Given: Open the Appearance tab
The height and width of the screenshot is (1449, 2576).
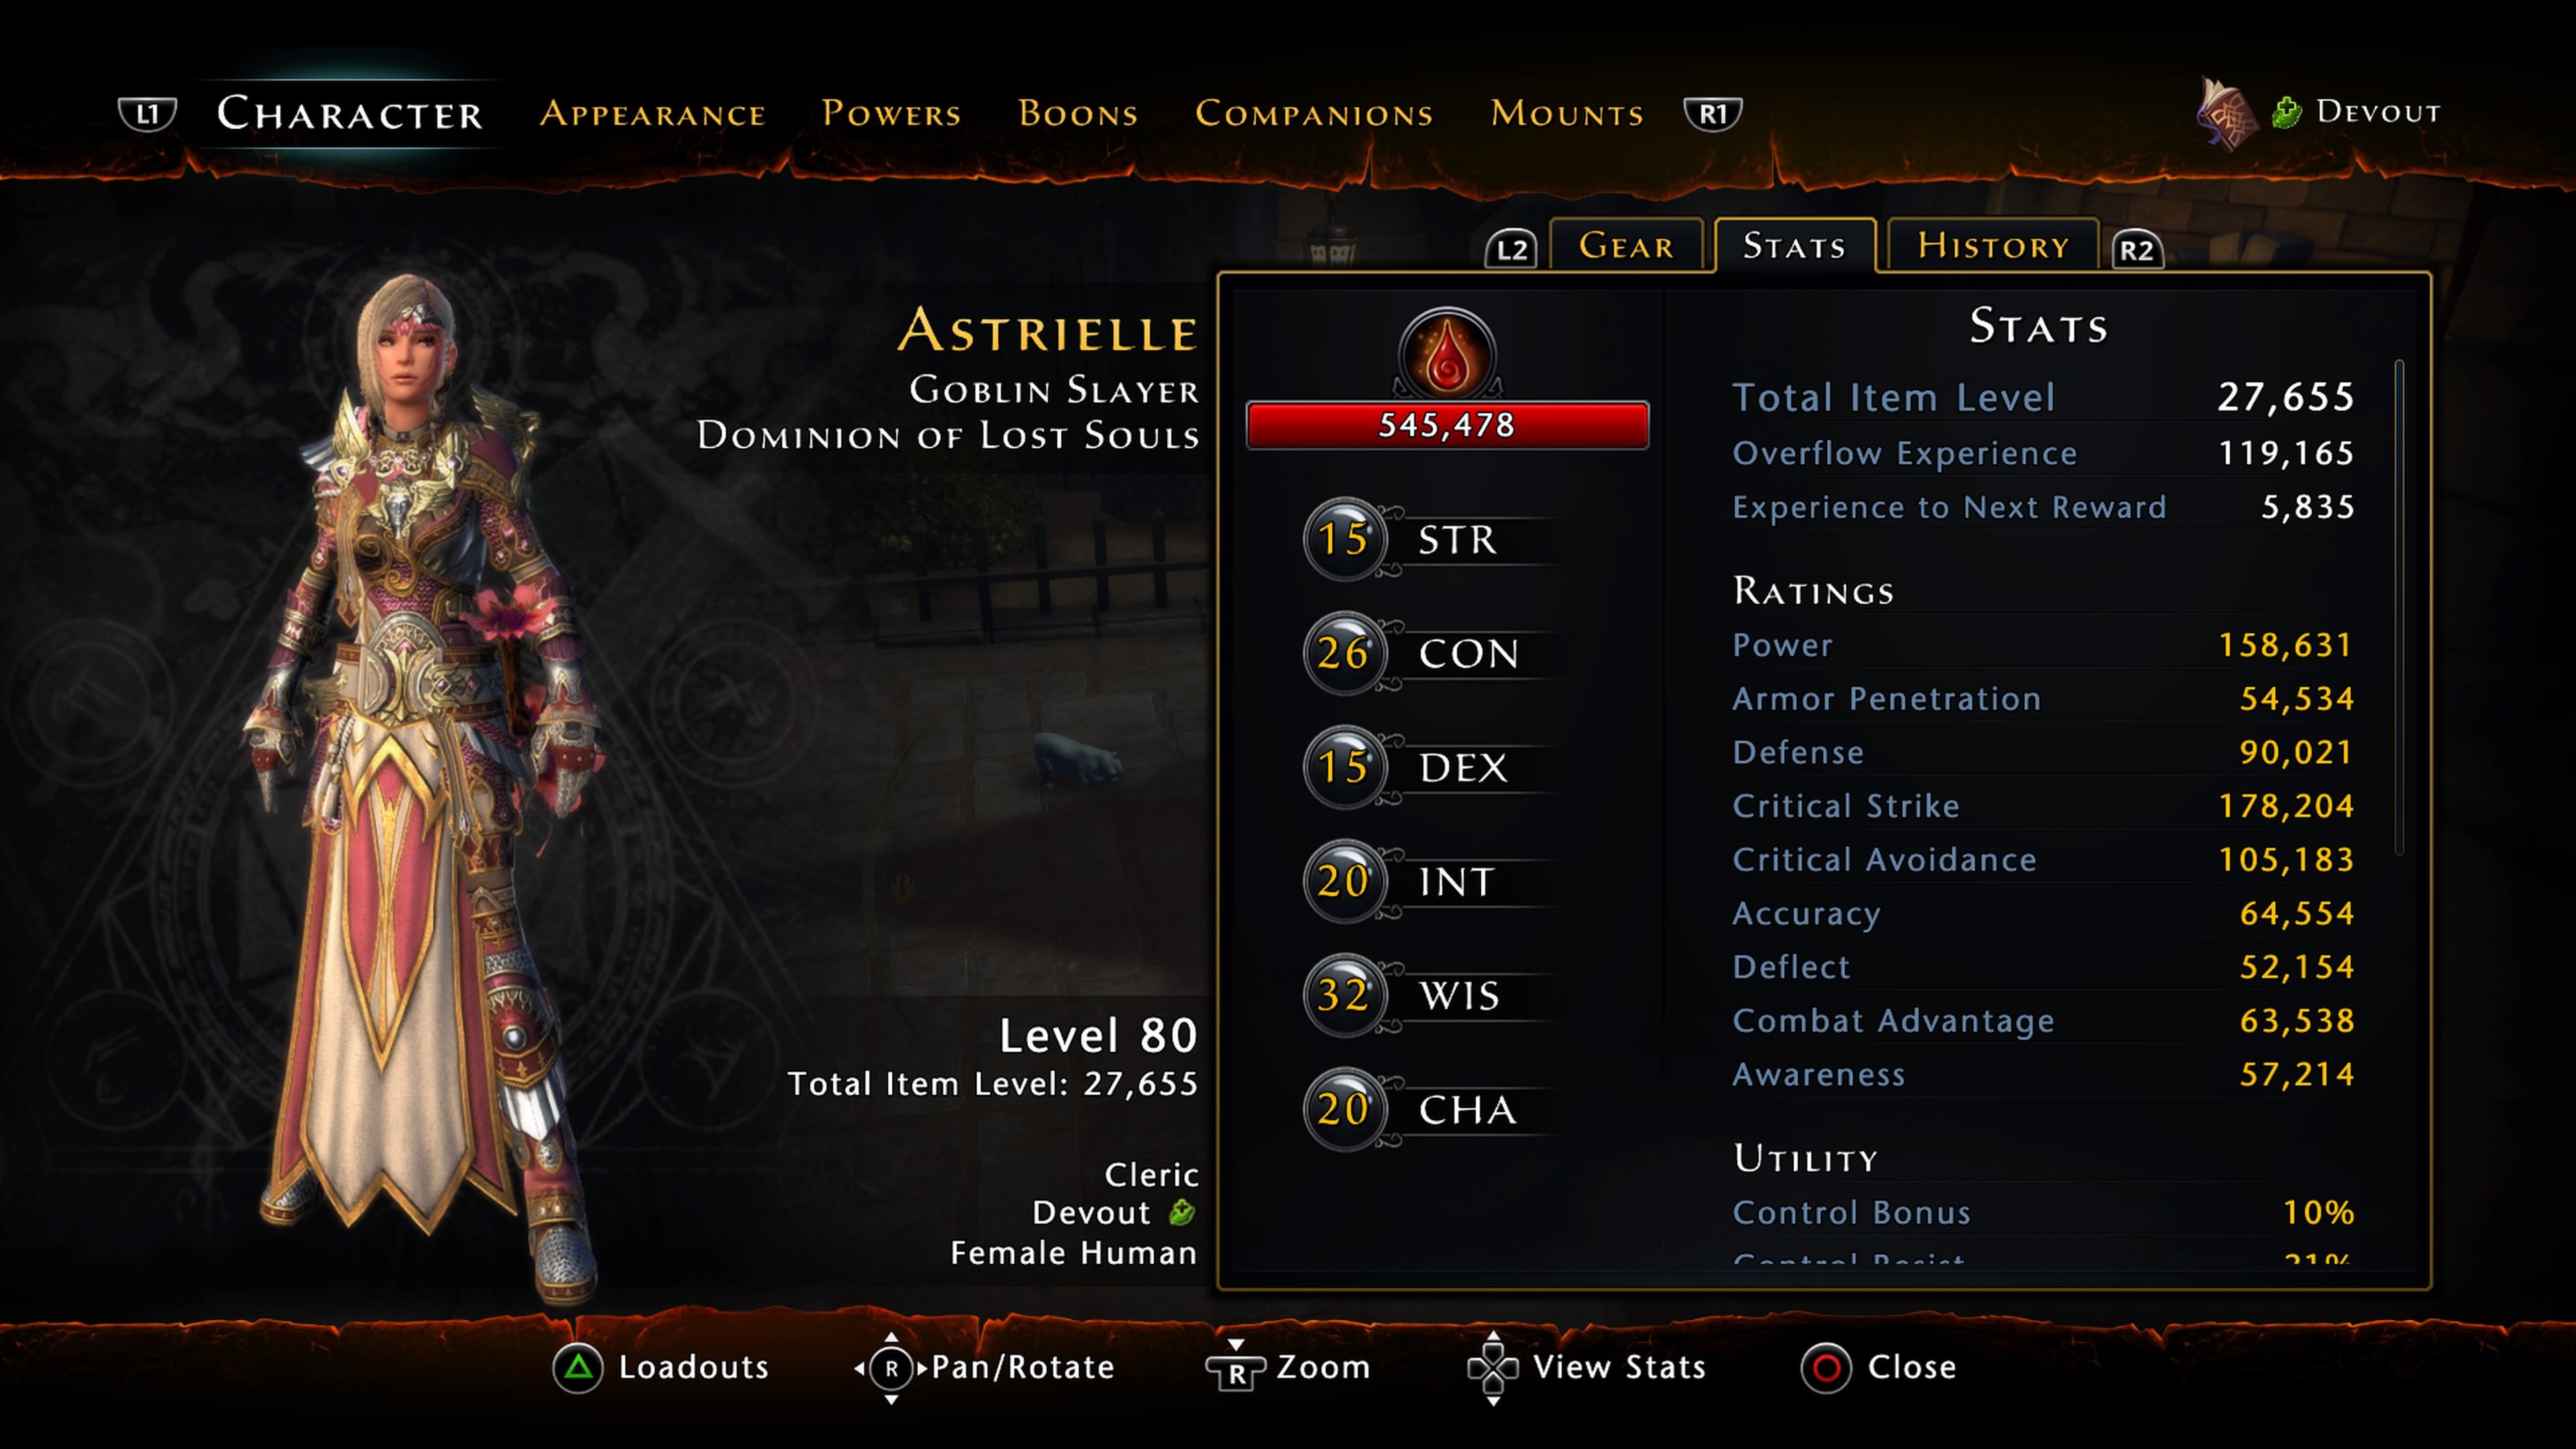Looking at the screenshot, I should click(x=653, y=113).
